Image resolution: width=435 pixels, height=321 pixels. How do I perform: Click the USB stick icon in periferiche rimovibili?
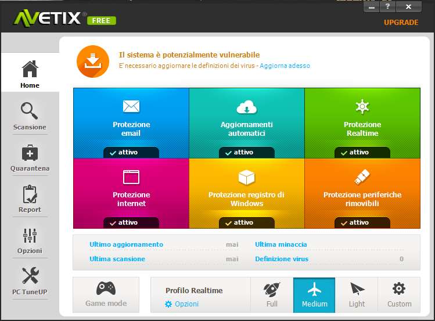362,177
